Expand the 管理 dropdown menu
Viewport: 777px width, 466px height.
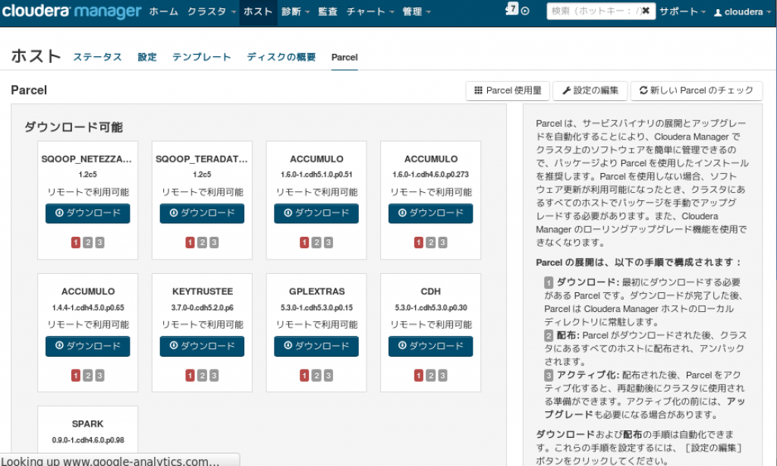pos(417,11)
